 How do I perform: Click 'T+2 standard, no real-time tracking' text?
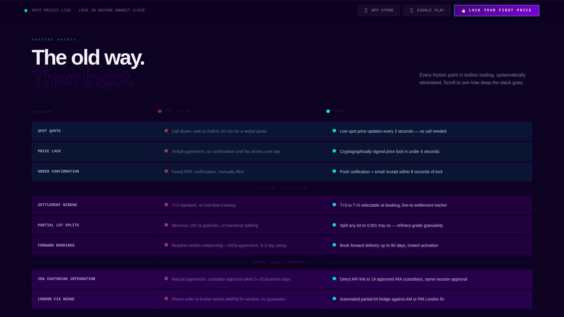click(204, 205)
